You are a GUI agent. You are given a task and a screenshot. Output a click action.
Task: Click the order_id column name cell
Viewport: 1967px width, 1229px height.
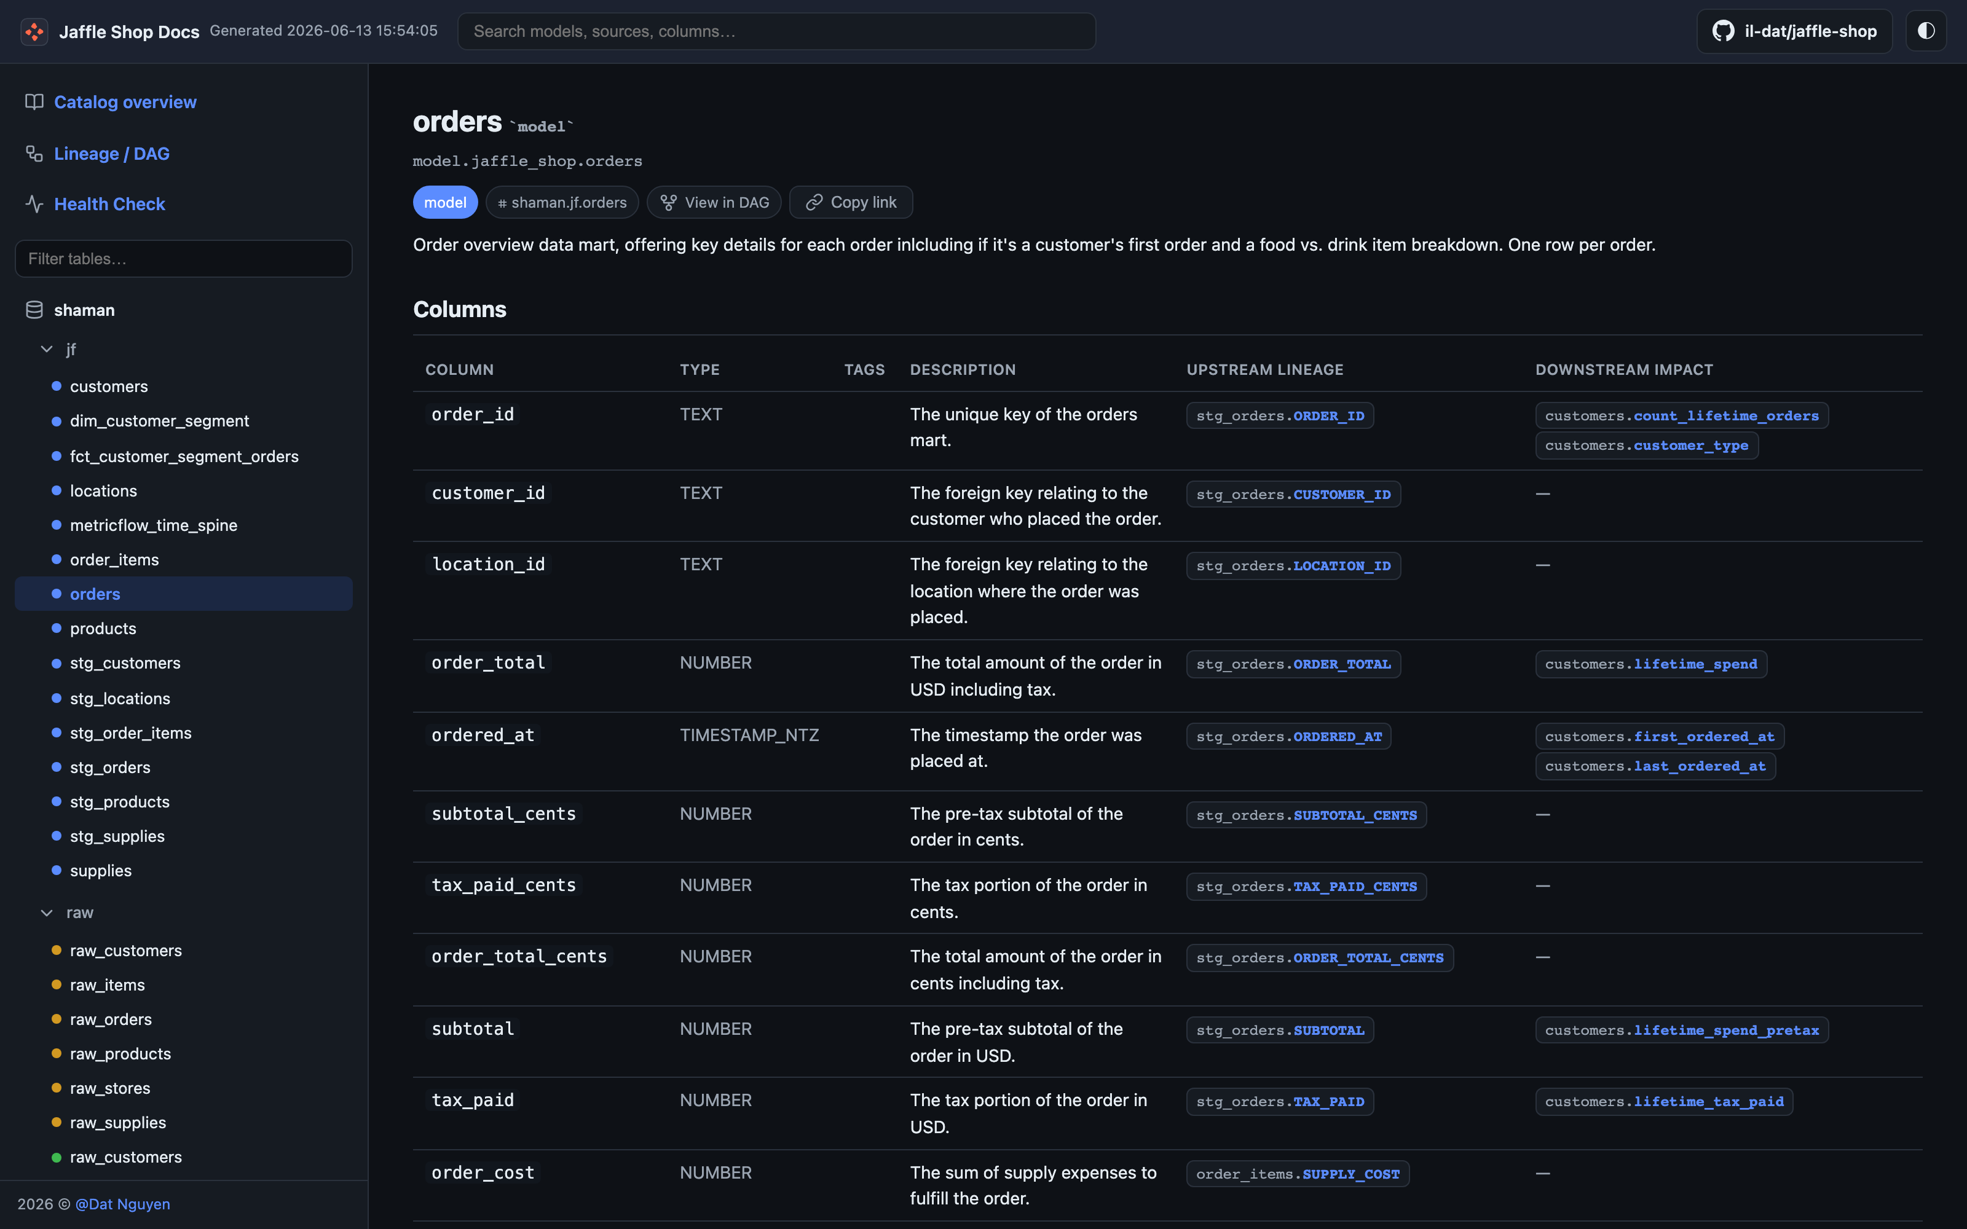[x=472, y=415]
